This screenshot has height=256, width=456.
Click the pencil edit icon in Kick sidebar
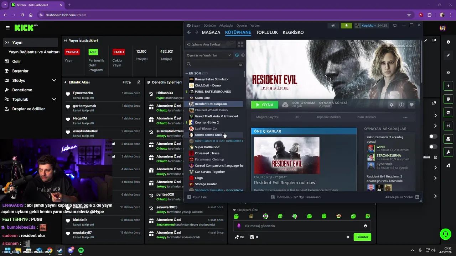coord(448,55)
